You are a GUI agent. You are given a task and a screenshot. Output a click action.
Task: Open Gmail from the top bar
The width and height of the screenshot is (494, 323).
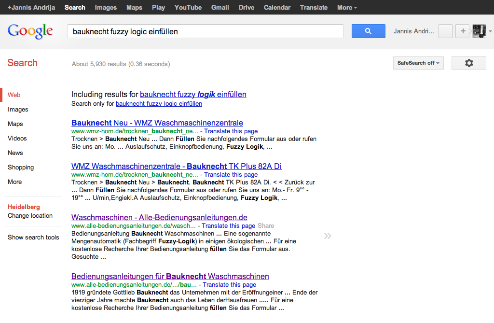220,7
